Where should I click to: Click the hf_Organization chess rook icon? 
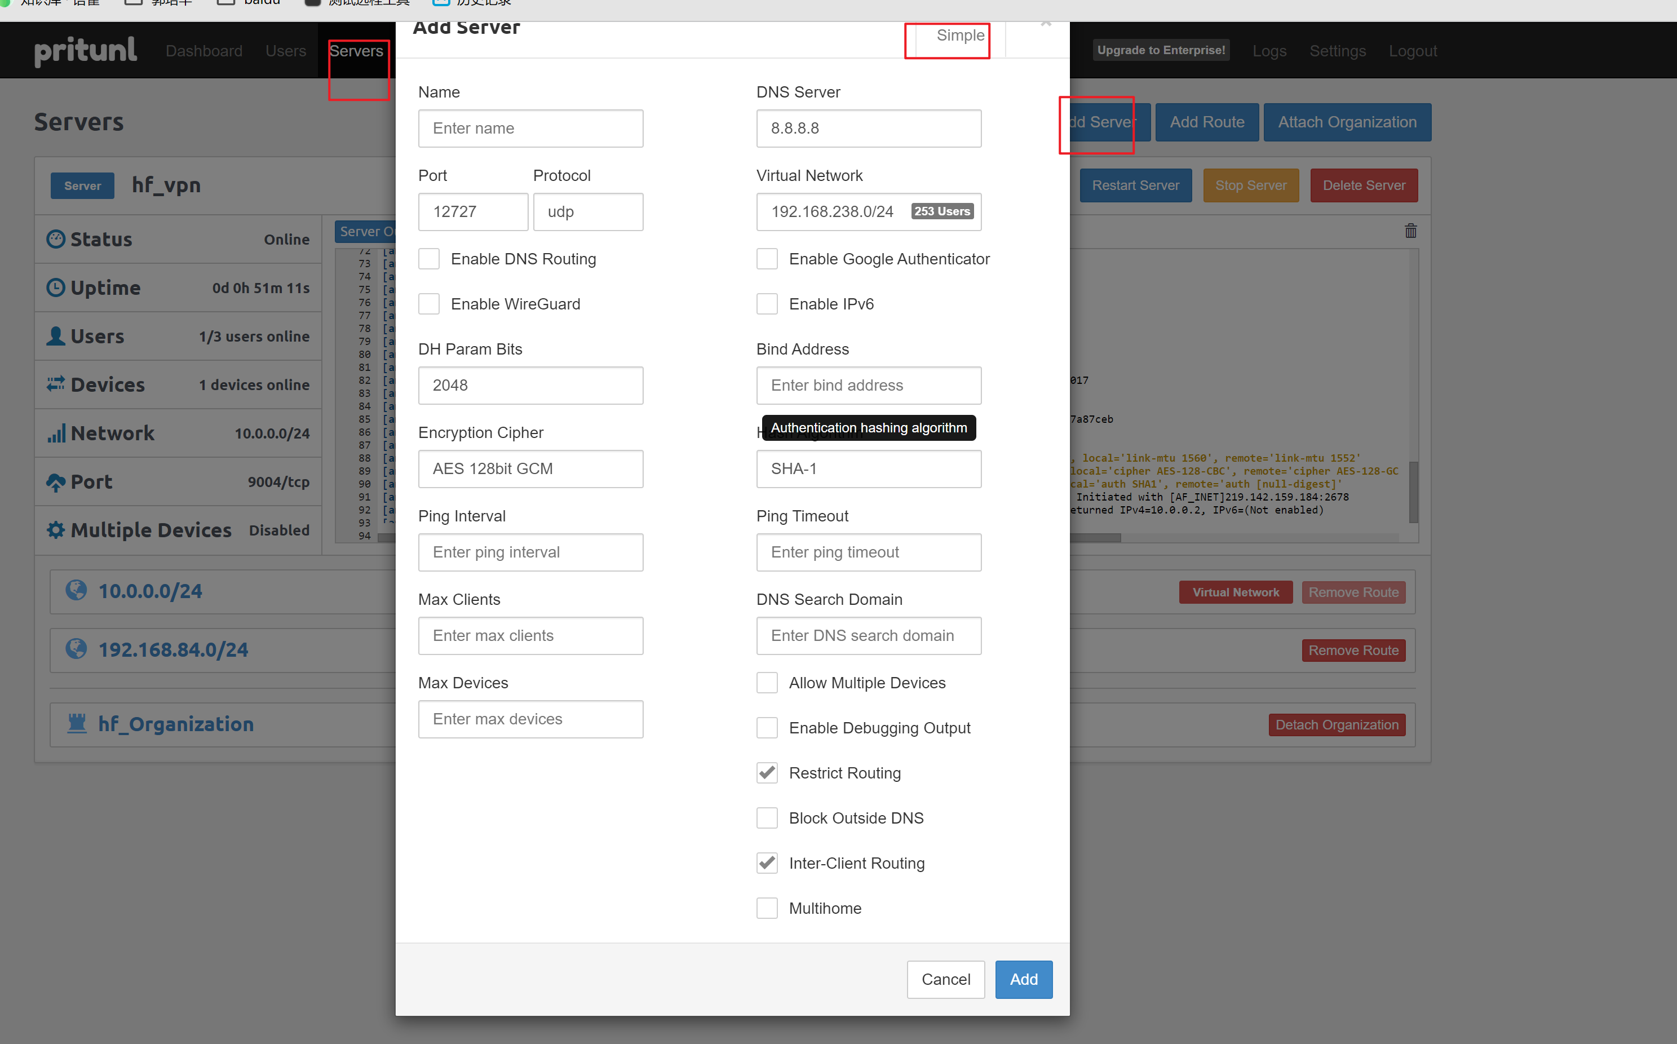pos(77,723)
